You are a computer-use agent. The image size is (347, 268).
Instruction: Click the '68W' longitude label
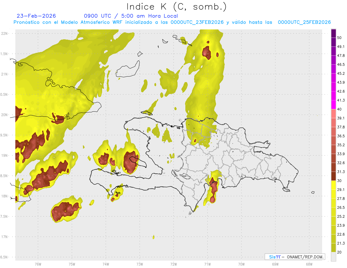[309, 264]
